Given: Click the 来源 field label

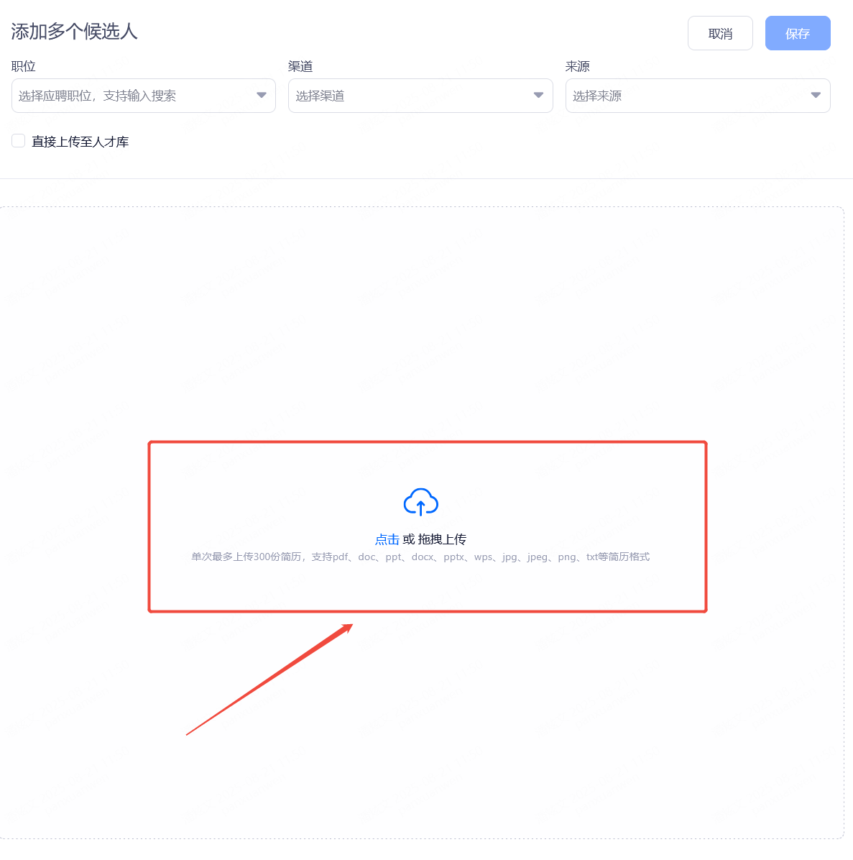Looking at the screenshot, I should click(x=578, y=66).
